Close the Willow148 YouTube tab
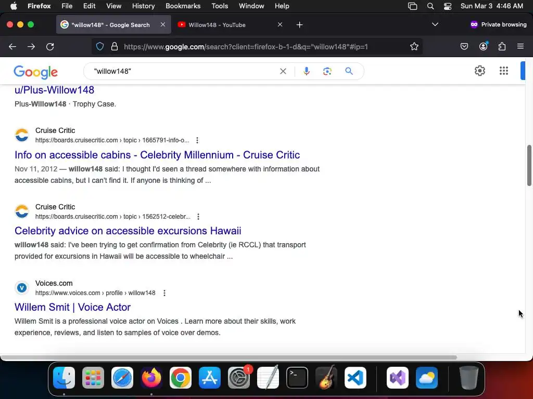 click(x=280, y=24)
